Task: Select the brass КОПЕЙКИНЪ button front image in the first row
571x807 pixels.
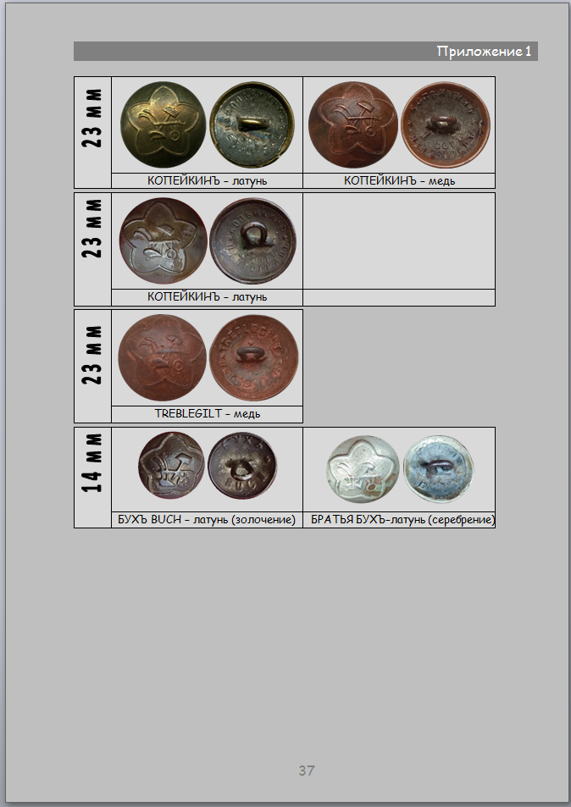Action: [163, 124]
